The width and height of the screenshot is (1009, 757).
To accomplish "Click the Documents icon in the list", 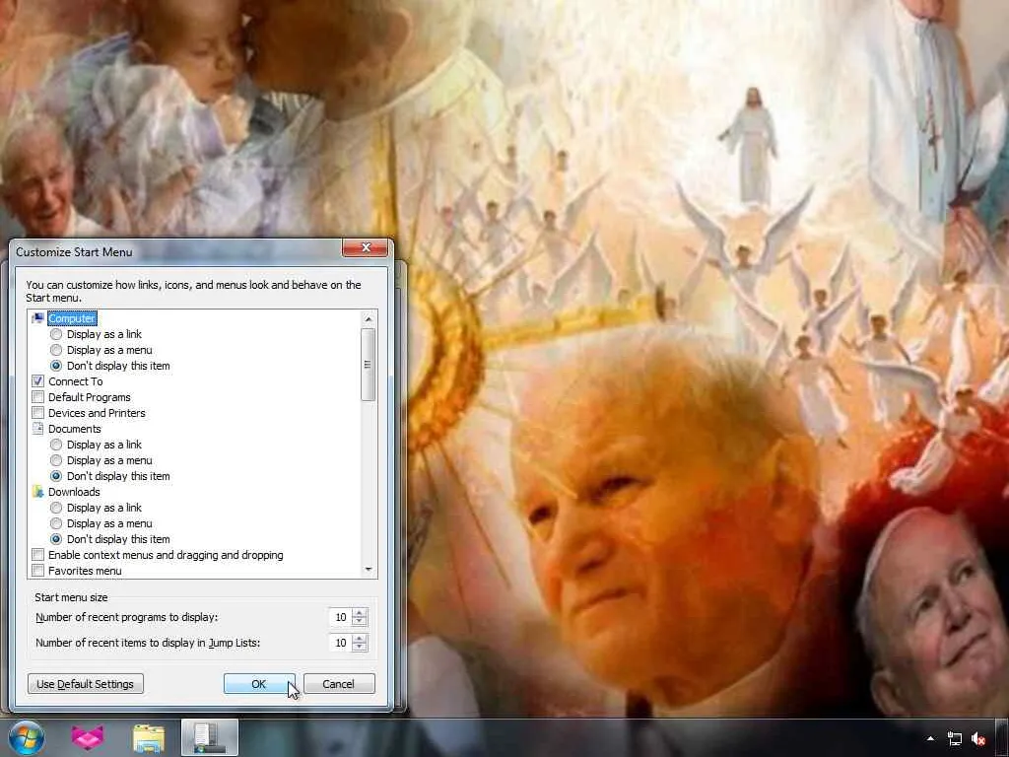I will (38, 429).
